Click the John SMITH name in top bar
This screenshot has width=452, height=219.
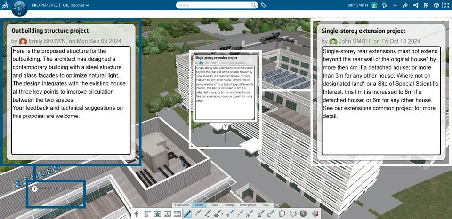click(x=358, y=5)
